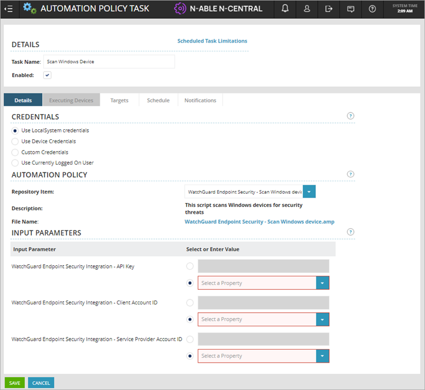The image size is (425, 390).
Task: Open the chat feedback icon
Action: [x=351, y=9]
